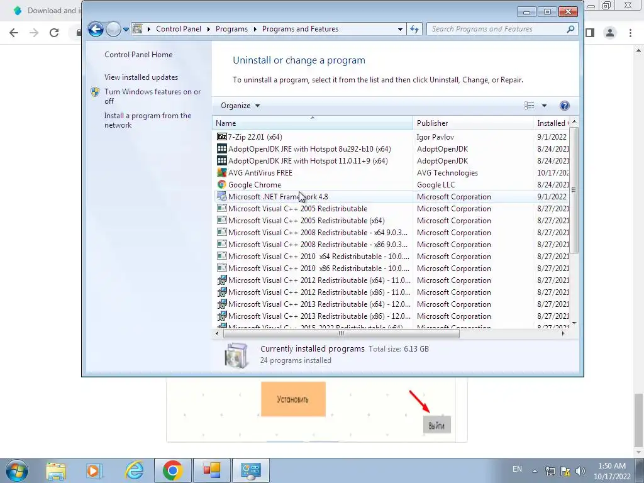Click Igor Pavlov publisher cell
The image size is (644, 483).
click(x=435, y=136)
